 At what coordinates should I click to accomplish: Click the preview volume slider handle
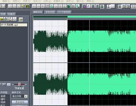point(20,85)
